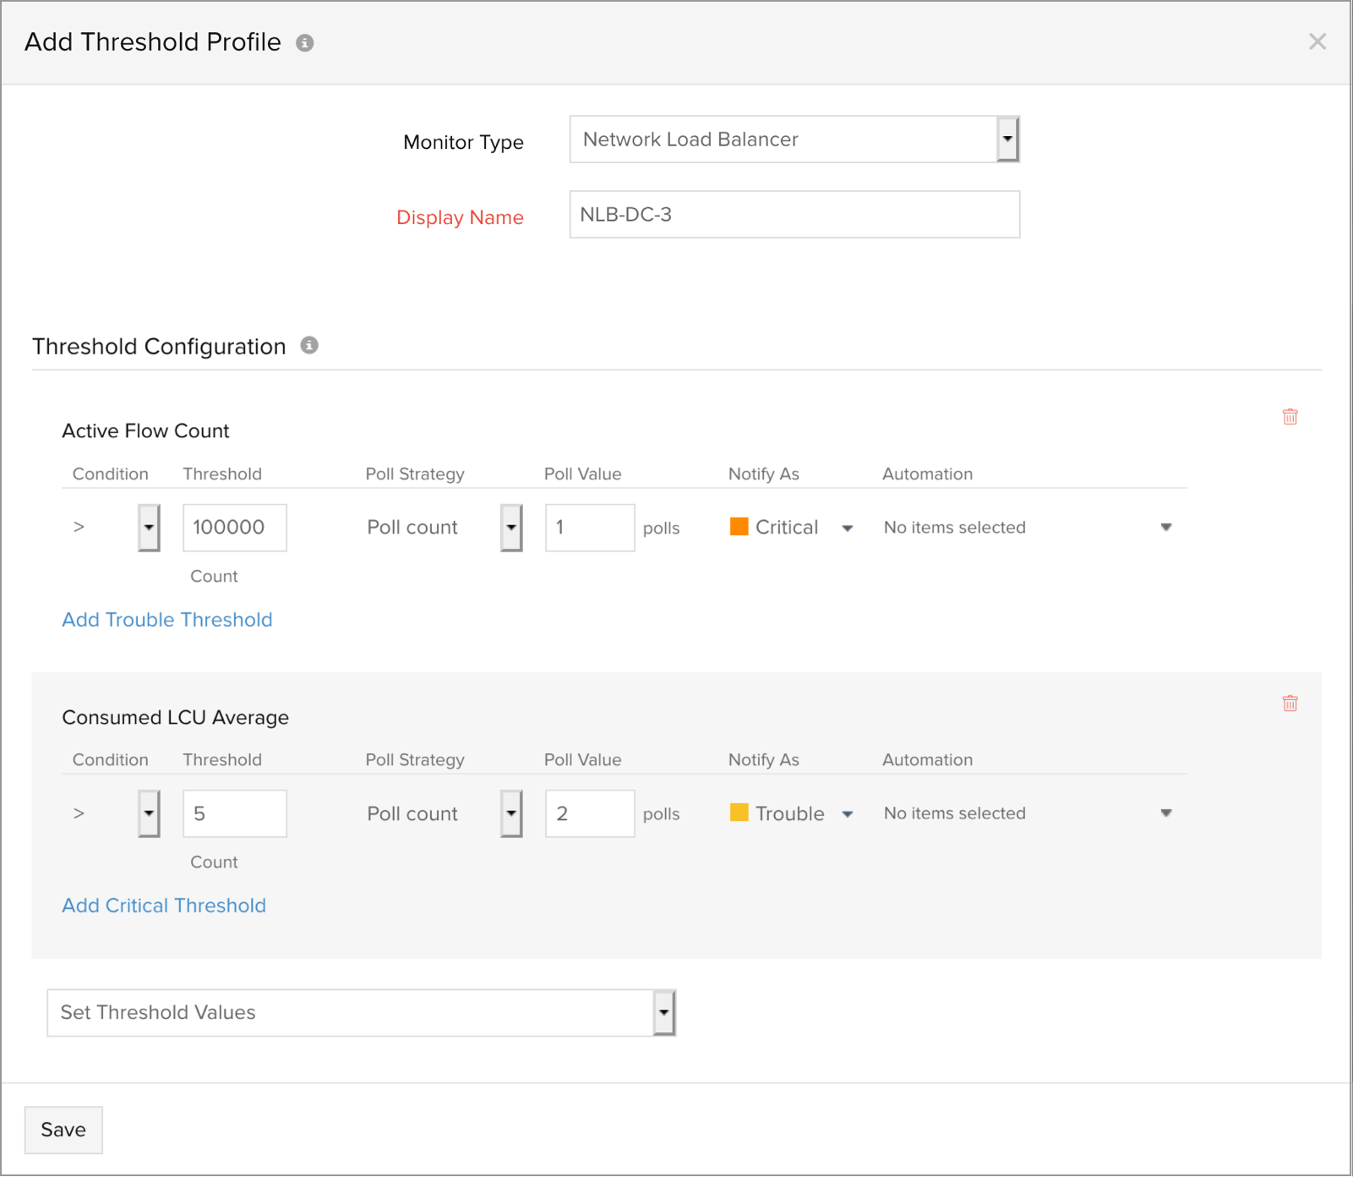Screen dimensions: 1353x1177
Task: Delete the Active Flow Count threshold
Action: pyautogui.click(x=1290, y=417)
